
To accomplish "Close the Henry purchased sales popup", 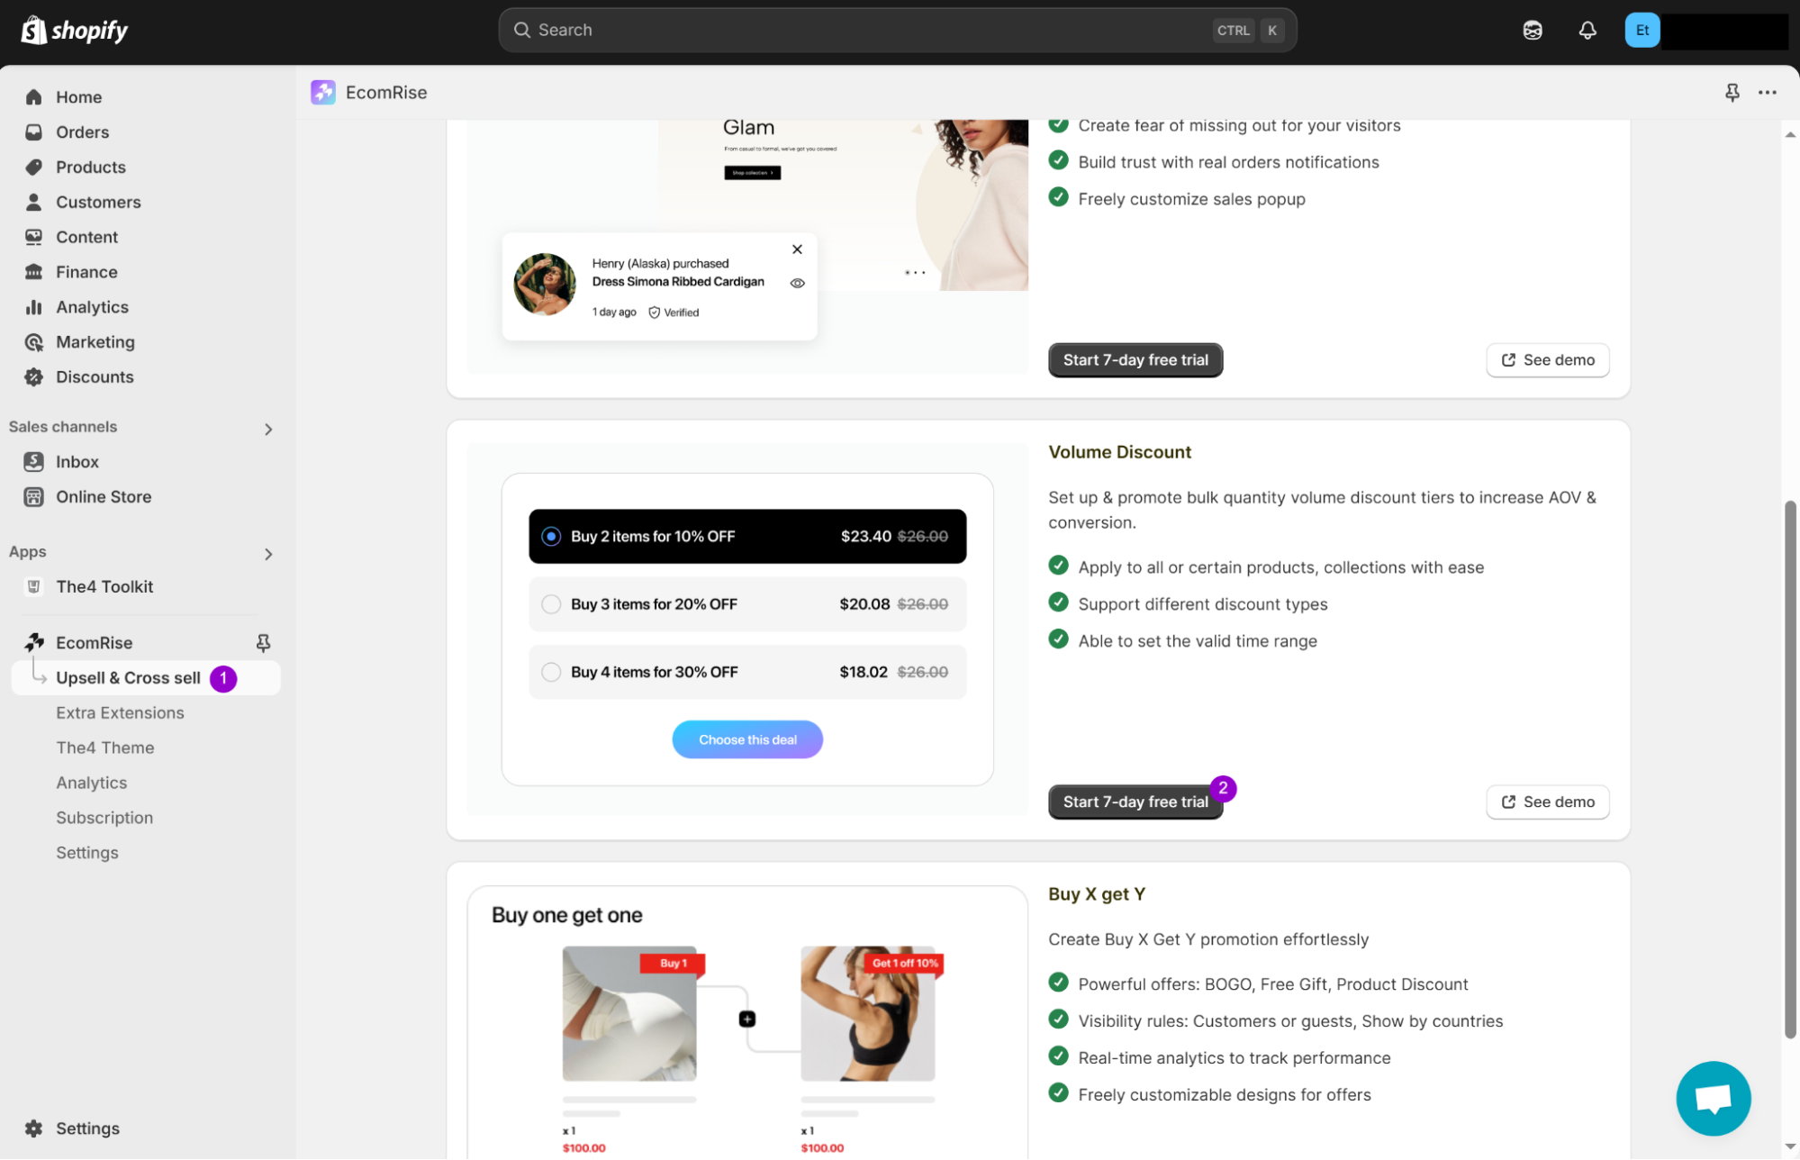I will pyautogui.click(x=797, y=249).
